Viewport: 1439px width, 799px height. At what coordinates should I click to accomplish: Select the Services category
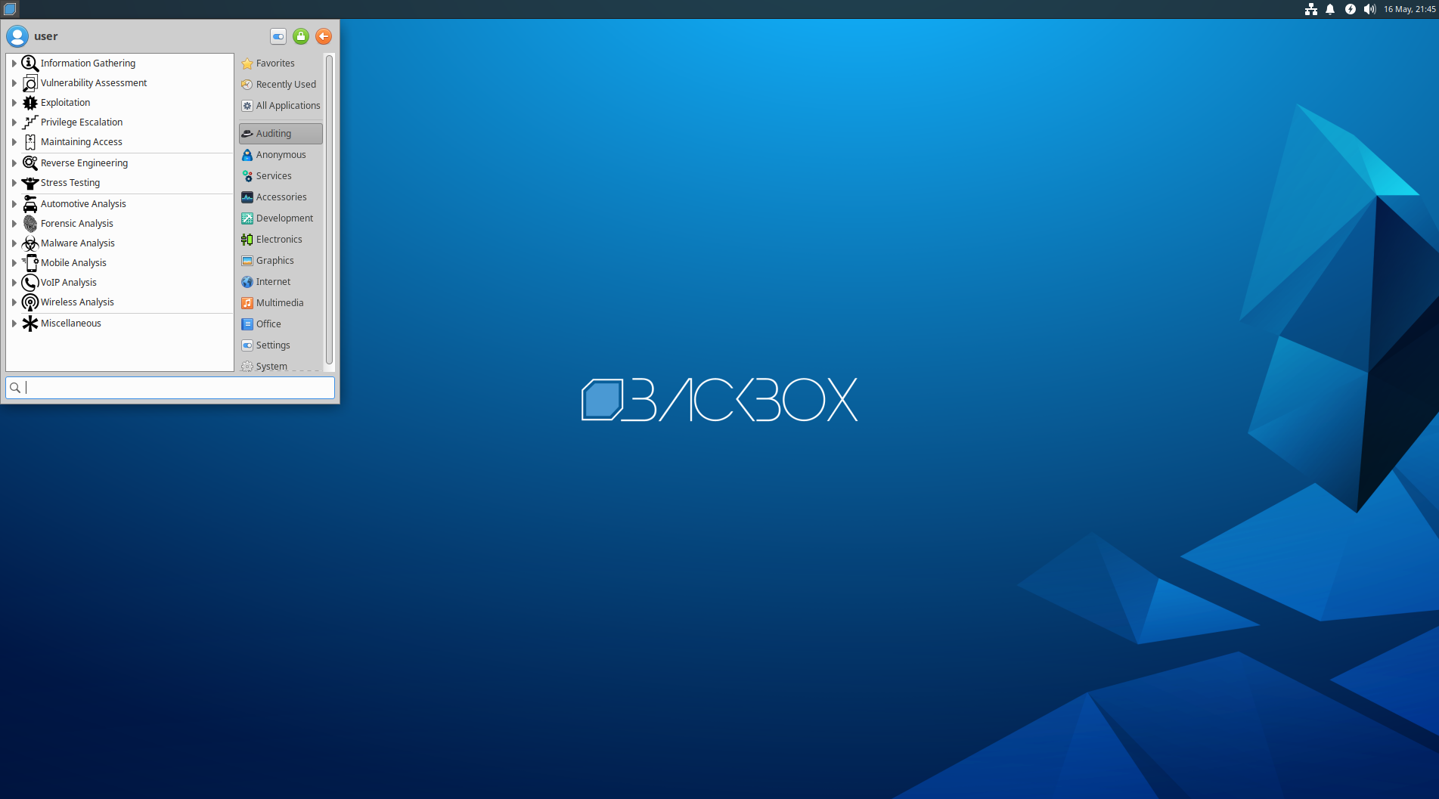point(281,176)
